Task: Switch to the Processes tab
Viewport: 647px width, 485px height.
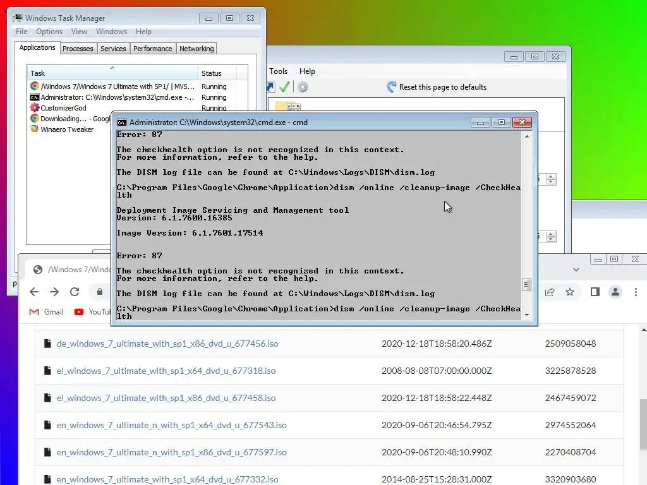Action: 78,49
